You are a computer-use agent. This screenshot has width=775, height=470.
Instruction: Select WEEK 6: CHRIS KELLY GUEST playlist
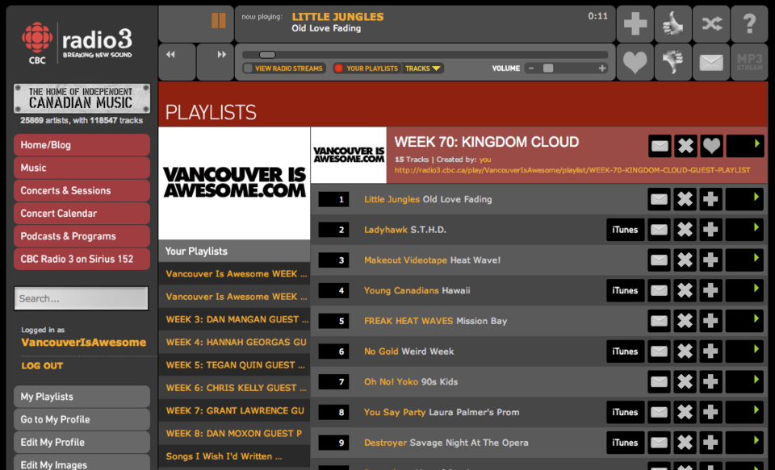(234, 388)
